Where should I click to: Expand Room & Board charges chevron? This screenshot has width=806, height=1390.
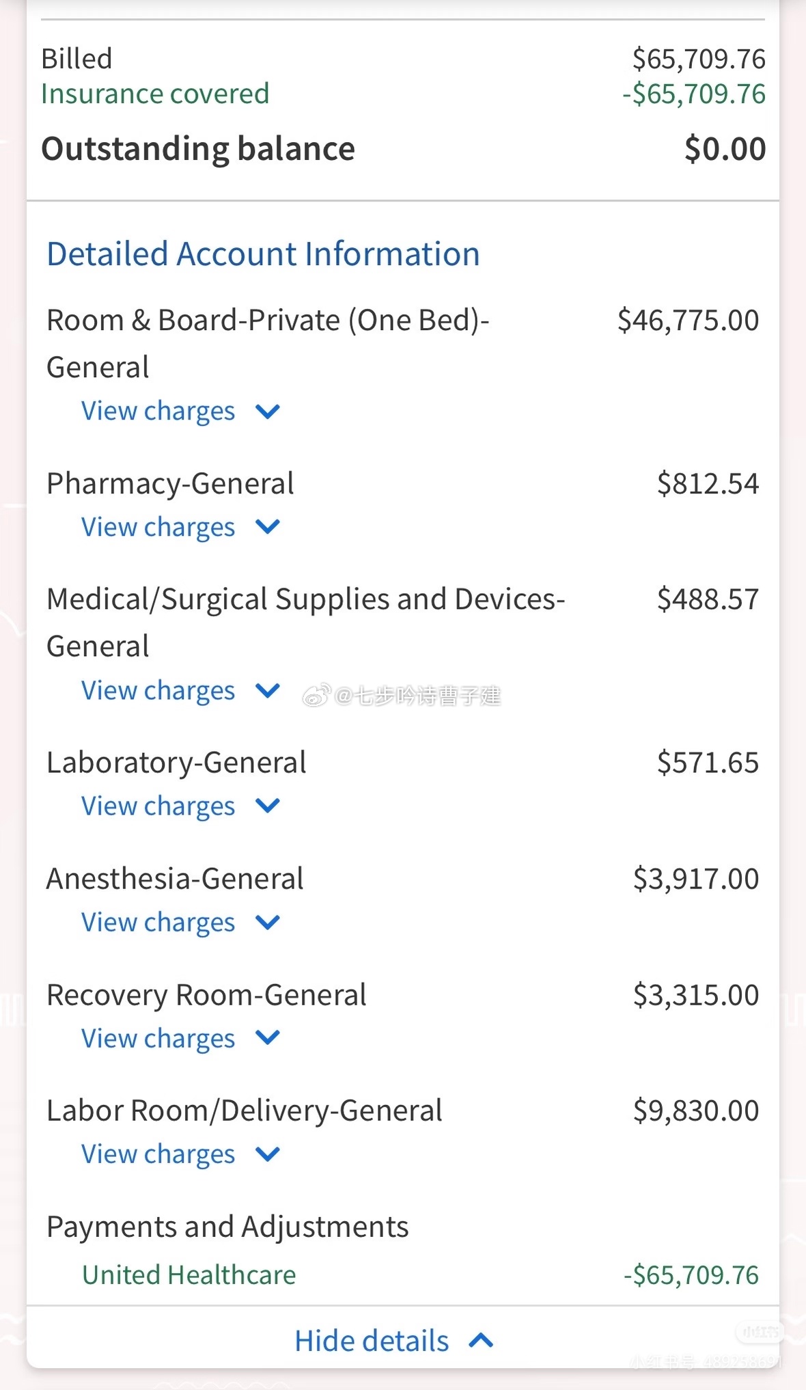click(268, 411)
